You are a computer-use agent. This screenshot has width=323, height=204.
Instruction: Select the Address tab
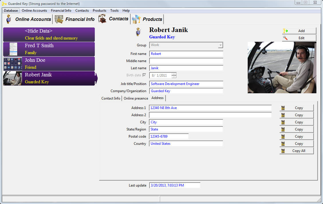(x=157, y=98)
